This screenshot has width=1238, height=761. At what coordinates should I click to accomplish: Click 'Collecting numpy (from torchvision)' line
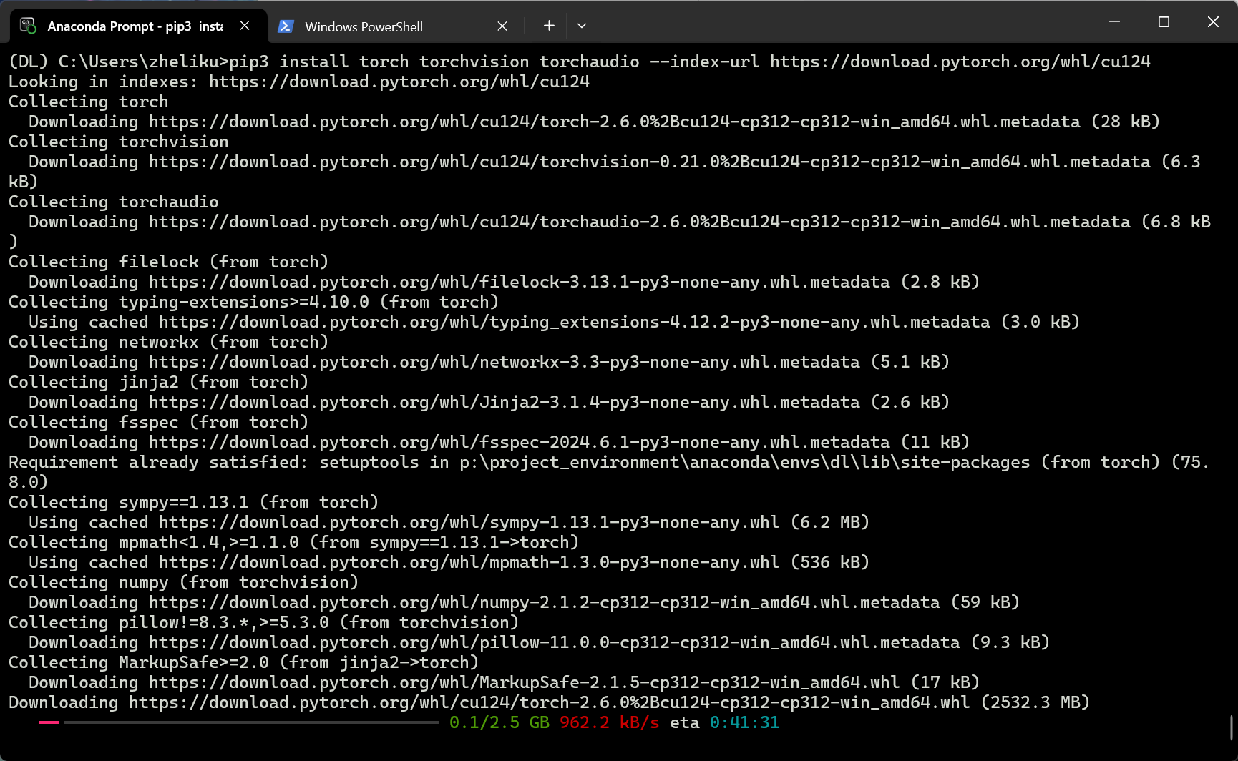183,582
